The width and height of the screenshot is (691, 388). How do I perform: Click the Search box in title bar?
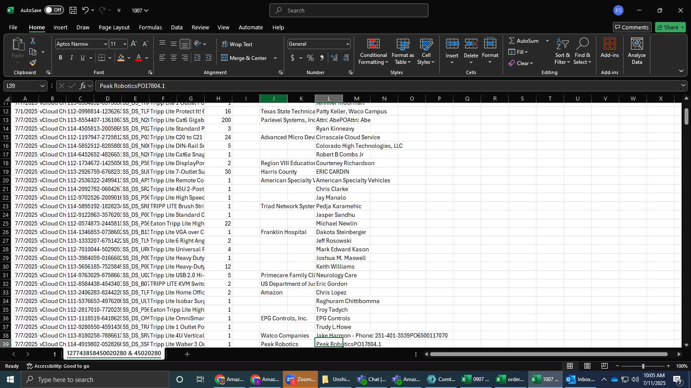click(349, 10)
